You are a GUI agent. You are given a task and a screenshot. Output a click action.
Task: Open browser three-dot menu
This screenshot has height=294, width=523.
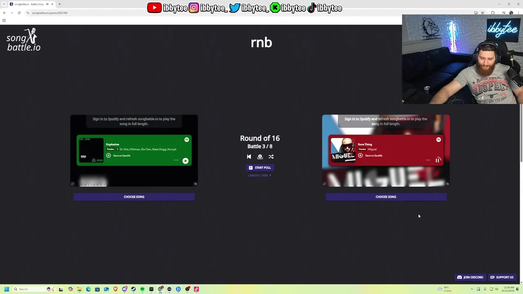pyautogui.click(x=519, y=13)
